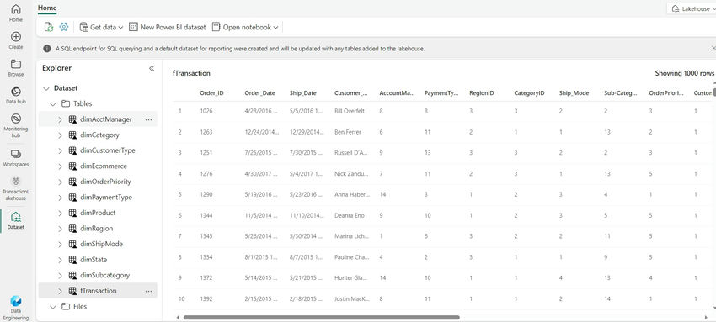716x322 pixels.
Task: Open the more options for dimAcctManager
Action: click(148, 119)
